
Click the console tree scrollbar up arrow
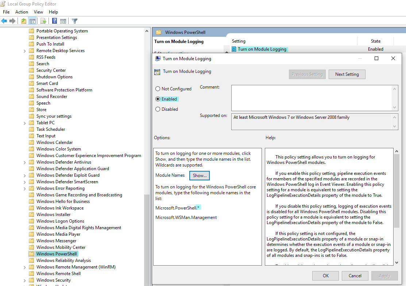pos(147,31)
